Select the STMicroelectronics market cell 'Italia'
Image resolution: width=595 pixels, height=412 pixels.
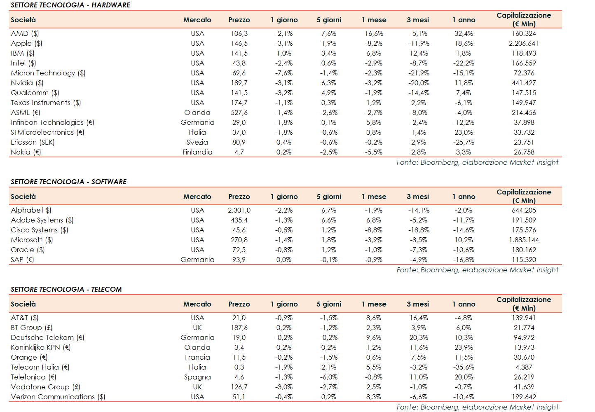click(x=197, y=132)
